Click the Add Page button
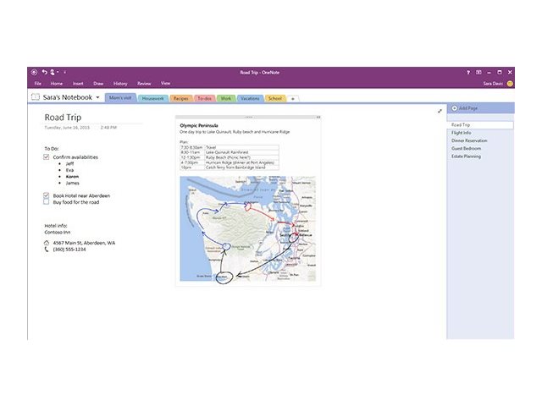 [x=465, y=108]
